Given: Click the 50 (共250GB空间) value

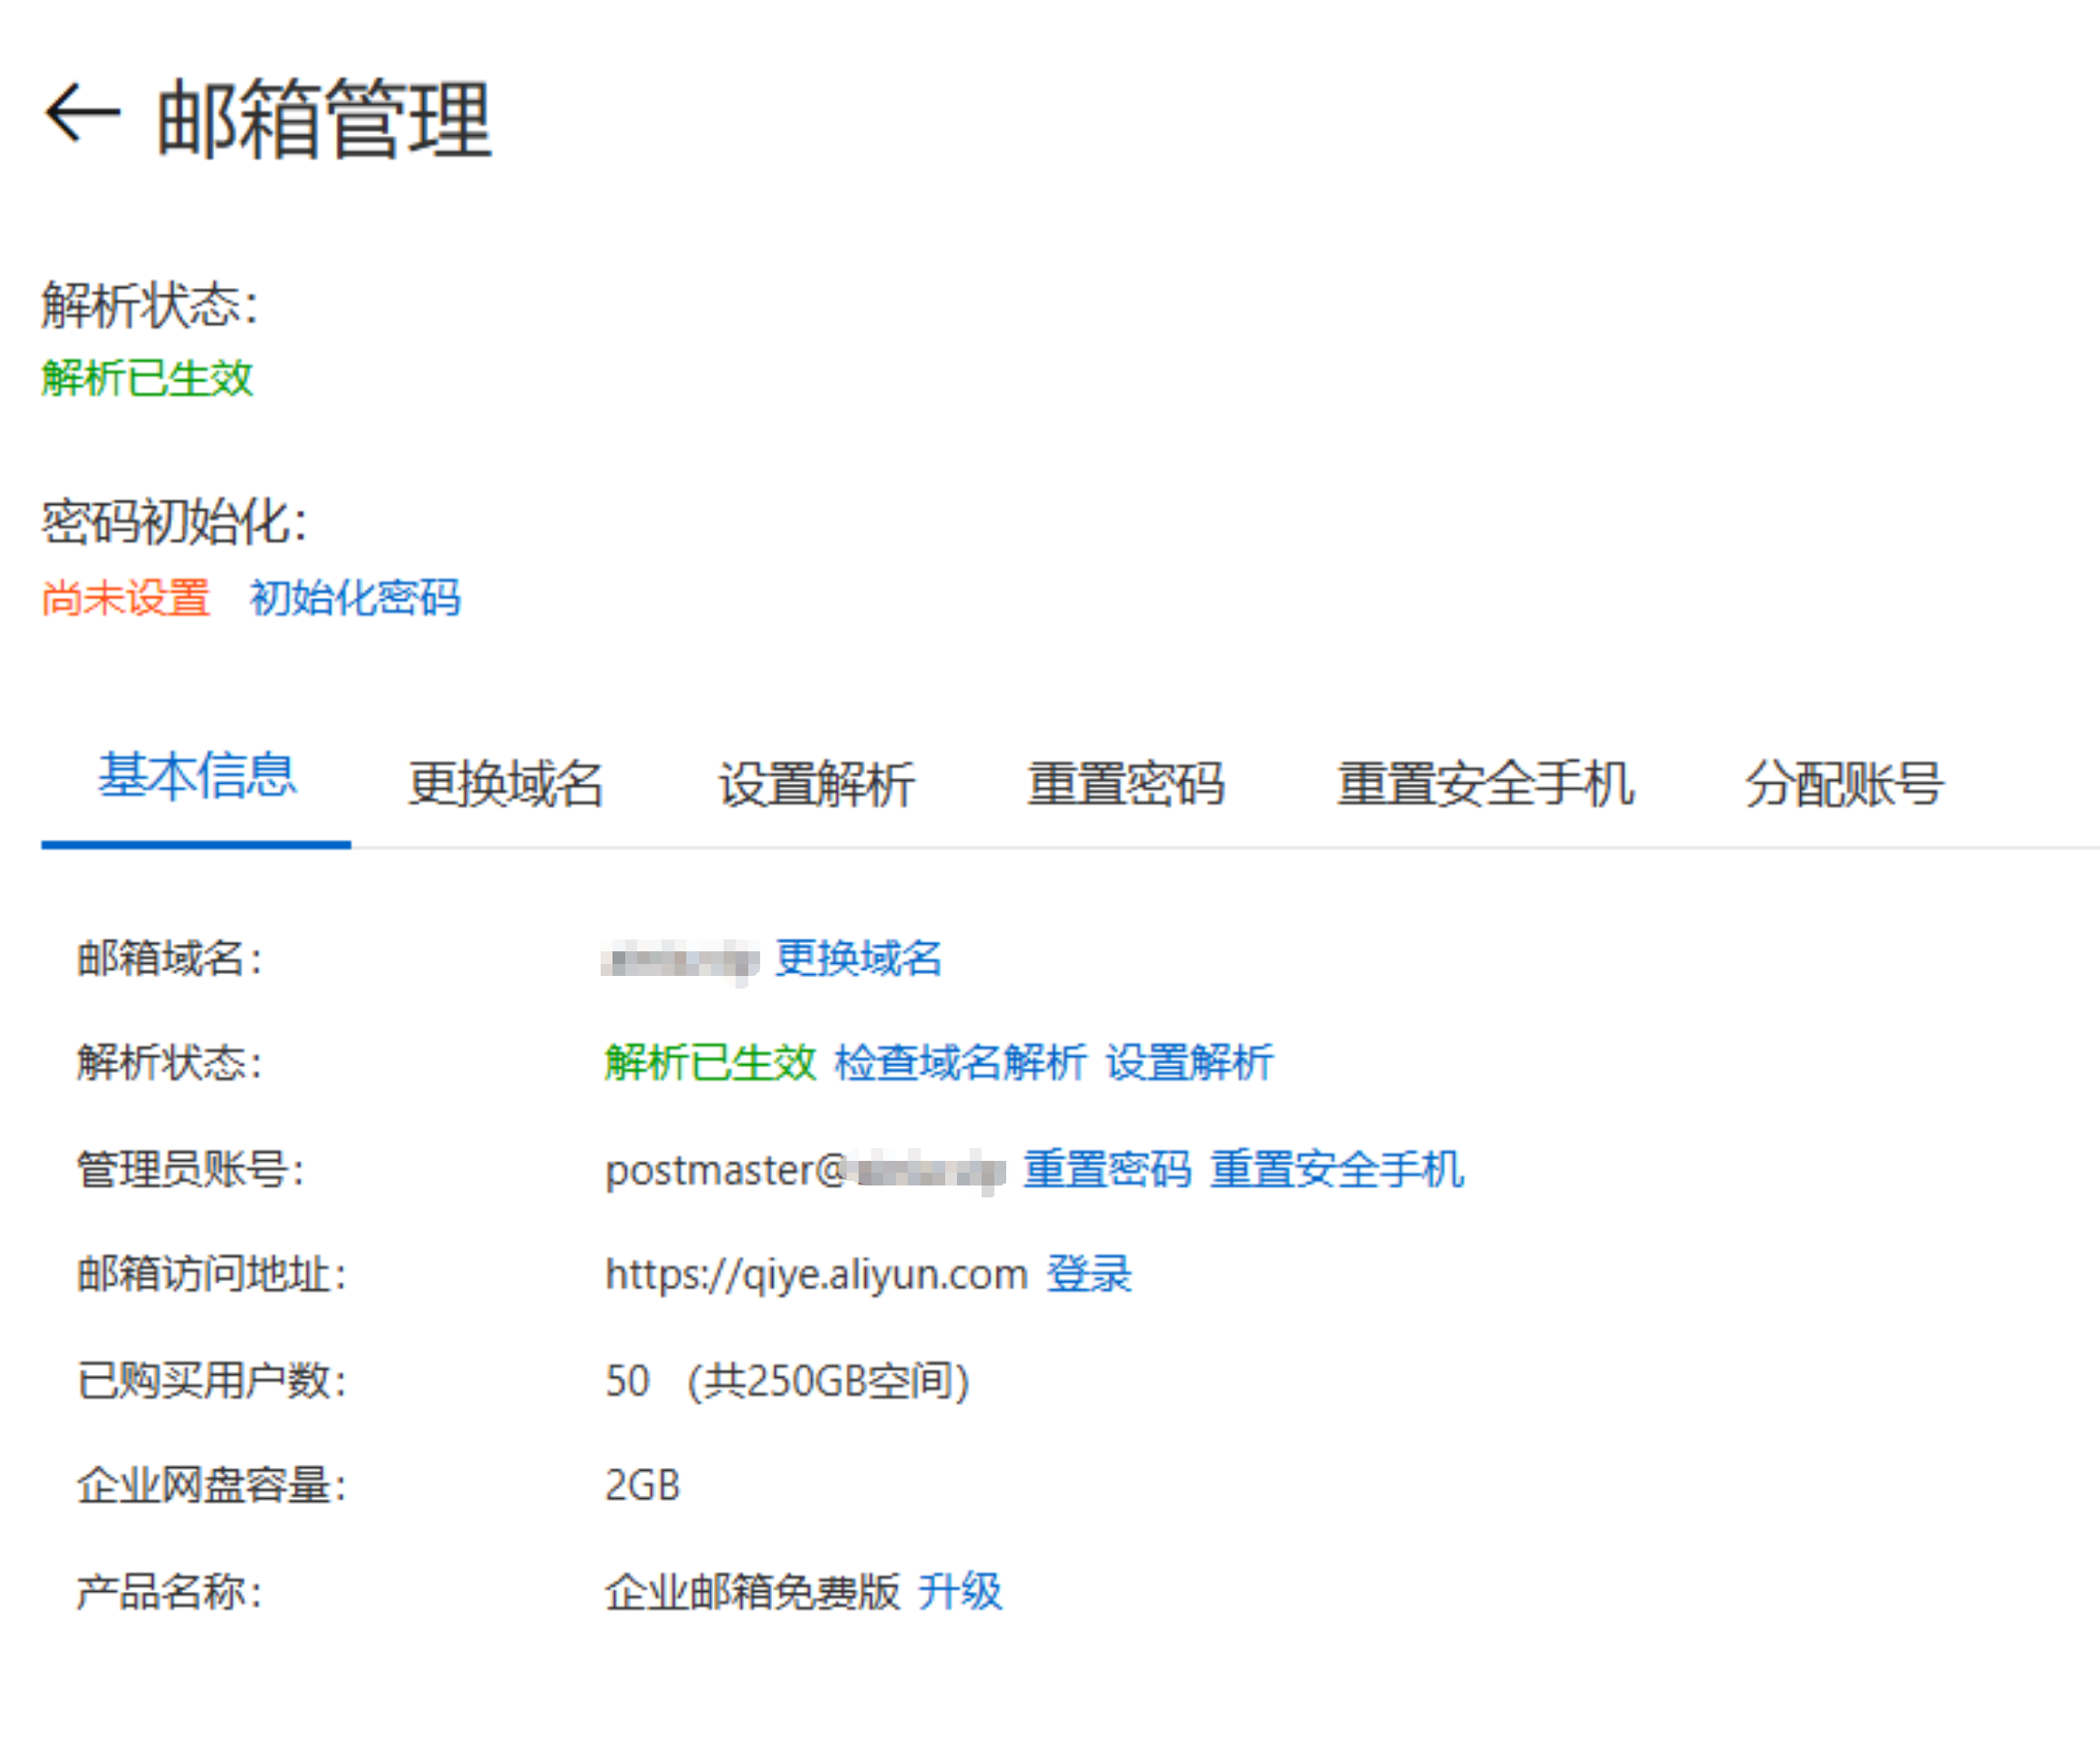Looking at the screenshot, I should point(787,1381).
